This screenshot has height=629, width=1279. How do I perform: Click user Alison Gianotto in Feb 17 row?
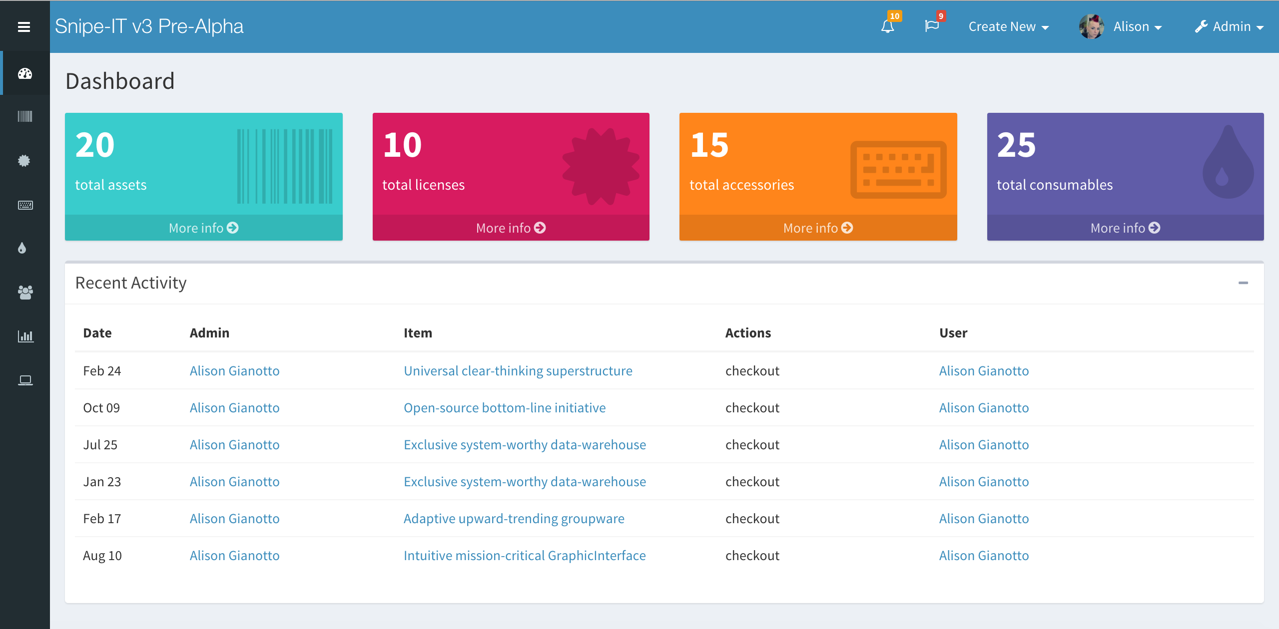click(984, 519)
